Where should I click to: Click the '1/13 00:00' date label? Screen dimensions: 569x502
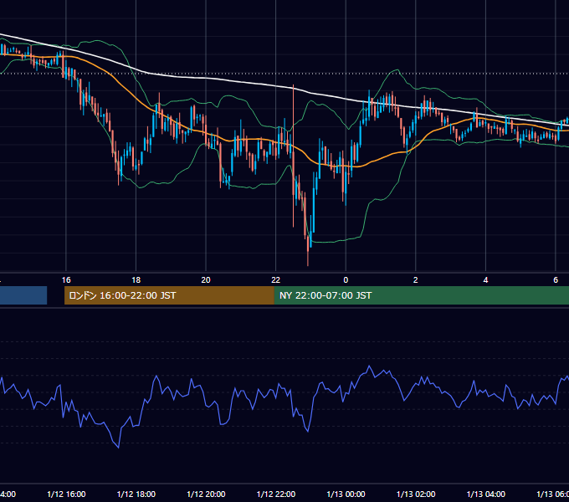[x=346, y=494]
